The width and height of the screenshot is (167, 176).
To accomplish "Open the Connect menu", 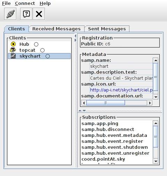I will (25, 3).
